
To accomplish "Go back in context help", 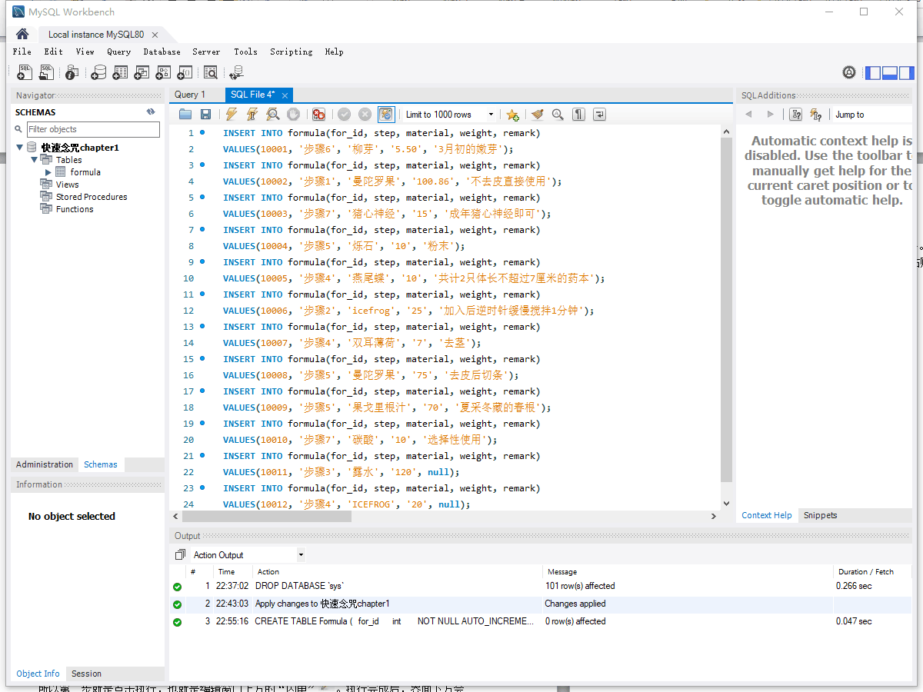I will point(748,115).
